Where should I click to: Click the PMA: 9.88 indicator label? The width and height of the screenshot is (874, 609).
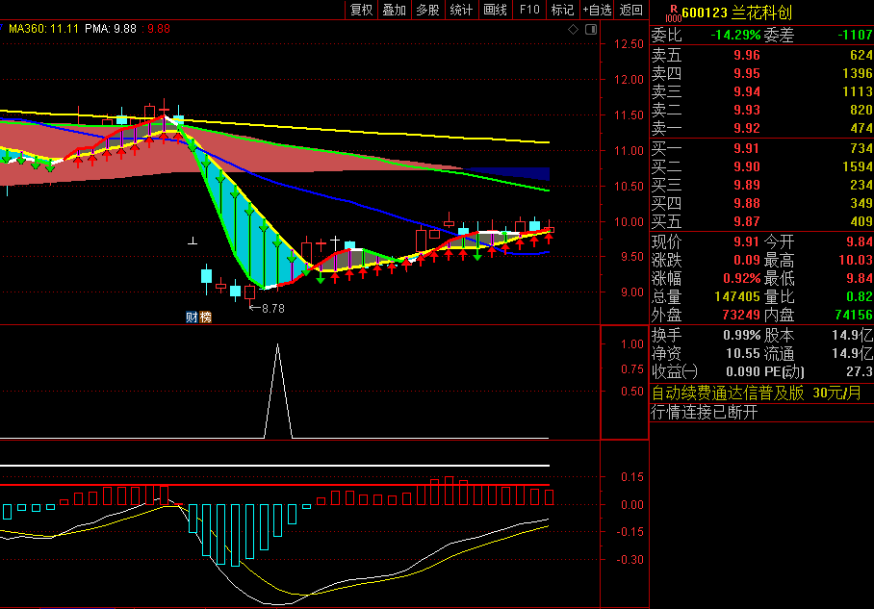(111, 29)
